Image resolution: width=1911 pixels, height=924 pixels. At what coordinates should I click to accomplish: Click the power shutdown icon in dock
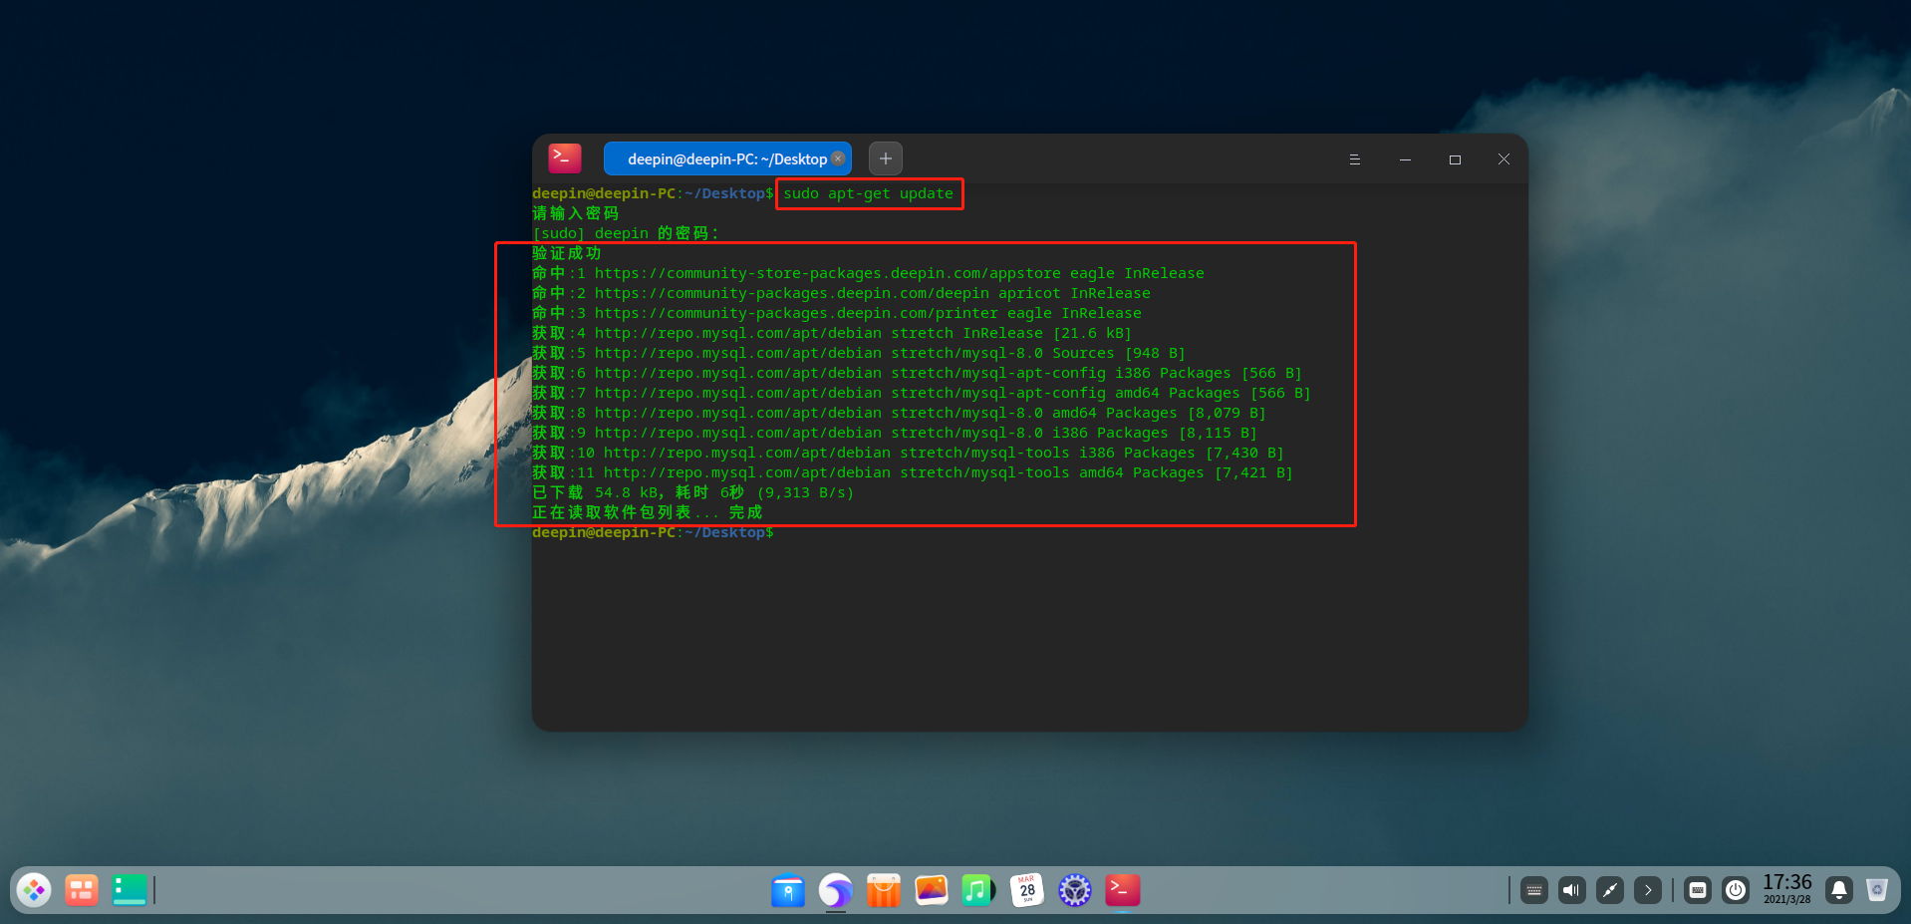pyautogui.click(x=1736, y=890)
